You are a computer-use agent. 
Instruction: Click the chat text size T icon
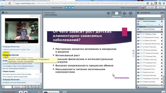tap(36, 16)
